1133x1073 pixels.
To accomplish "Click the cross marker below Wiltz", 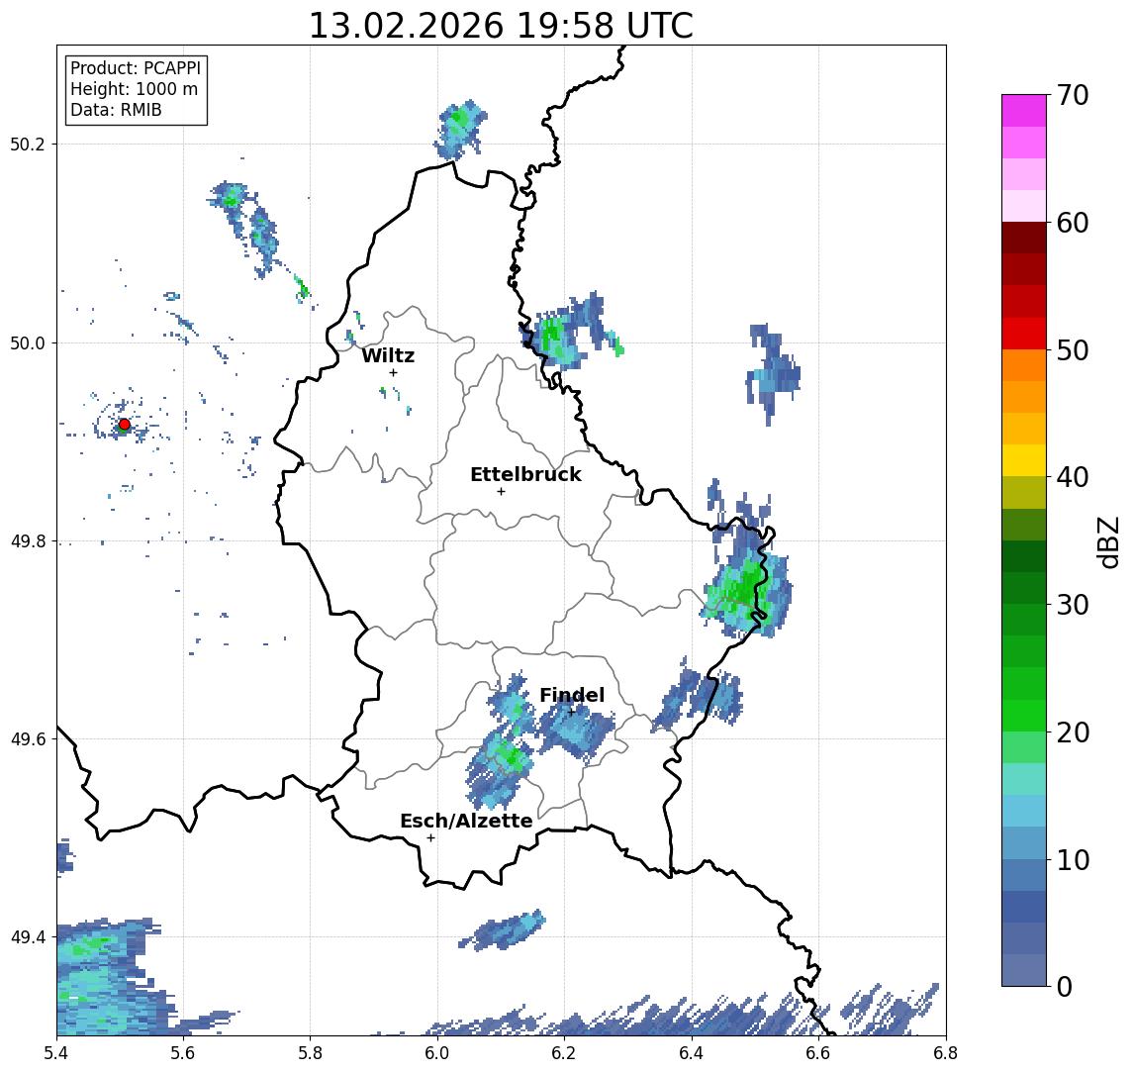I will point(393,372).
